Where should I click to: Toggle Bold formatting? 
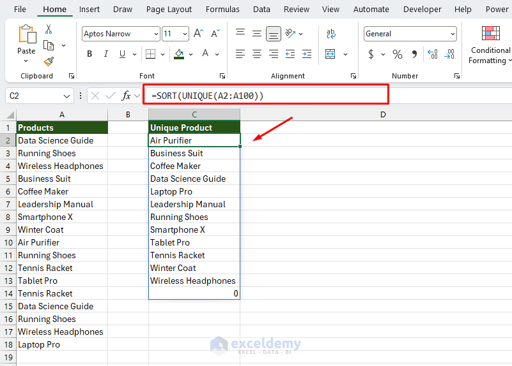click(x=89, y=54)
